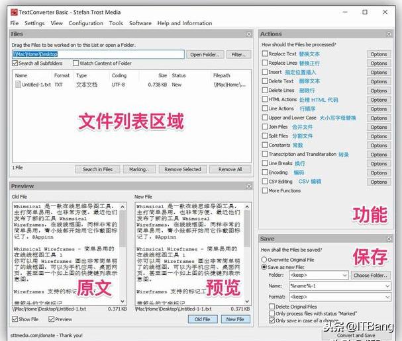Toggle the Show File checkbox
Image resolution: width=402 pixels, height=341 pixels.
[15, 319]
